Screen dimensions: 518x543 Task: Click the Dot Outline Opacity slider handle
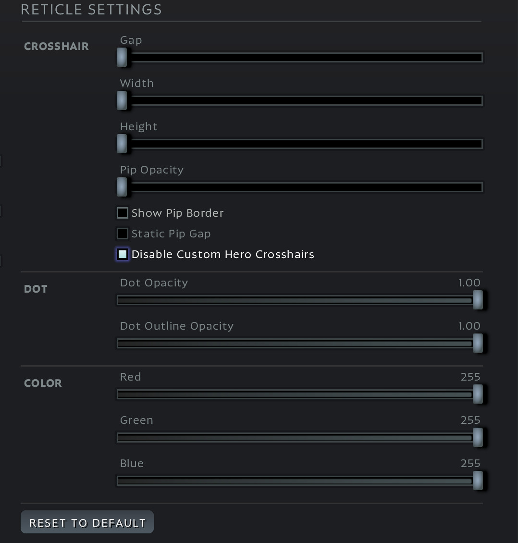(478, 344)
